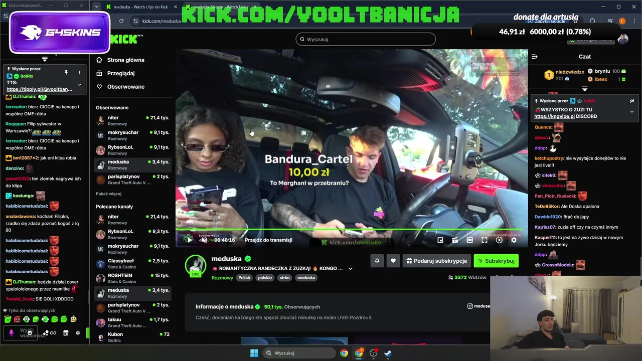Open the infinity icon in popout chat
Image resolution: width=642 pixels, height=361 pixels.
click(53, 333)
